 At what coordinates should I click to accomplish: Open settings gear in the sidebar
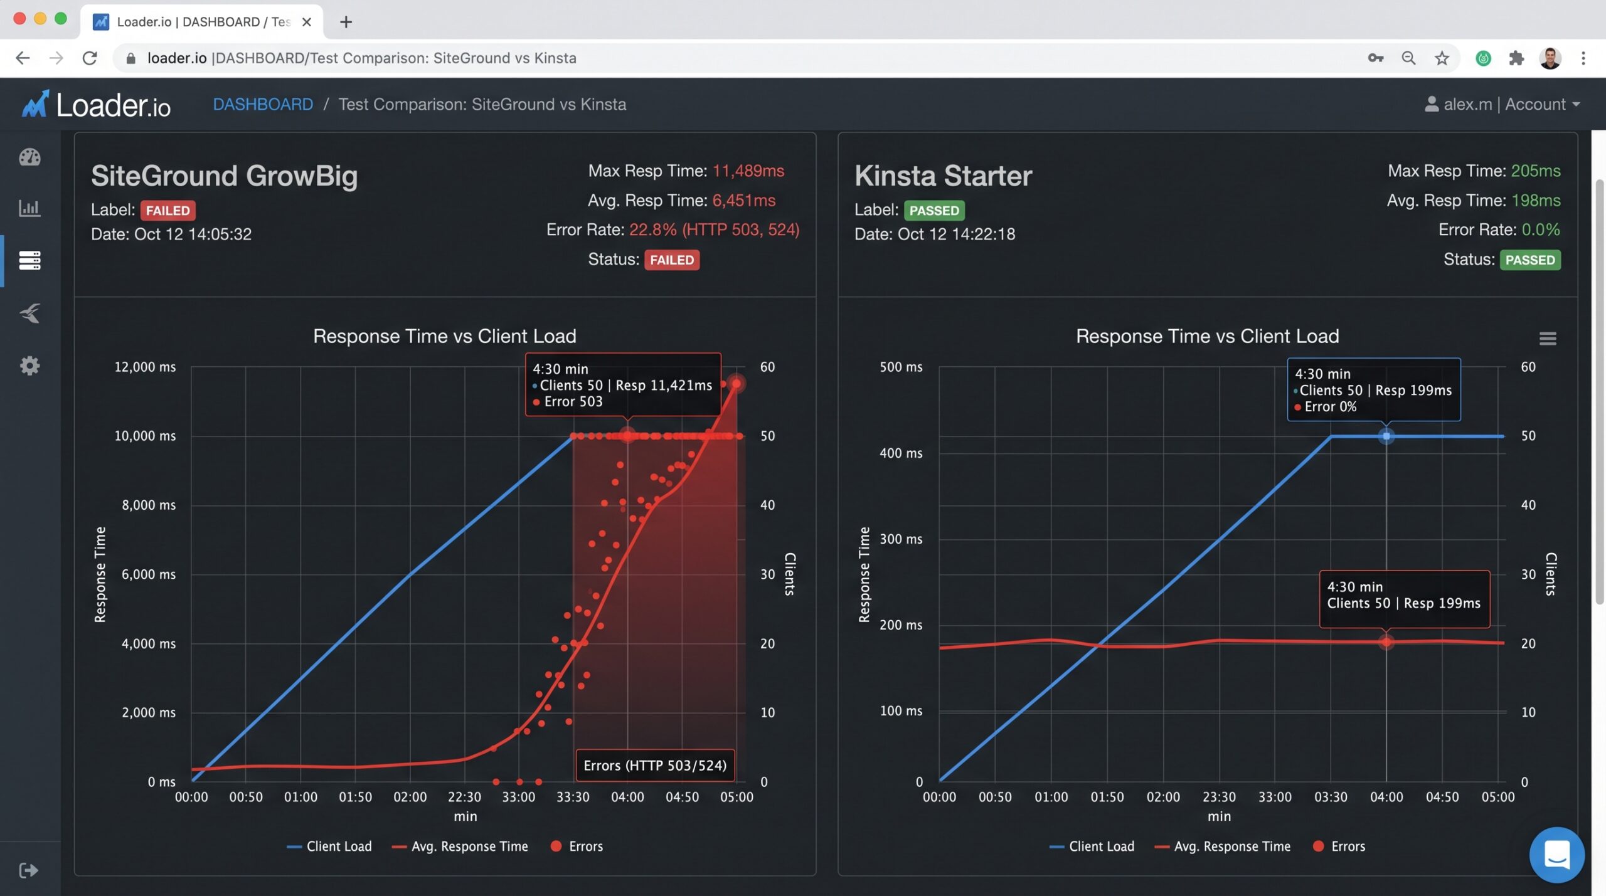point(29,366)
